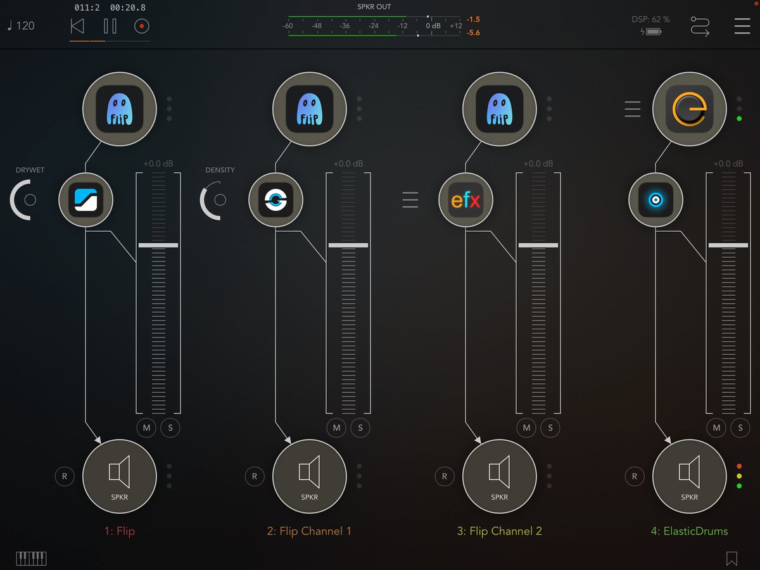The image size is (760, 570).
Task: Open level dots beside Flip Channel 2 speaker
Action: (549, 476)
